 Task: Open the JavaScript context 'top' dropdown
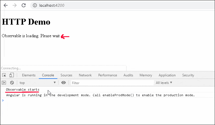(x=37, y=83)
